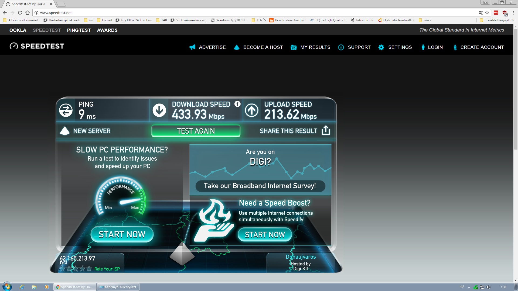This screenshot has height=291, width=518.
Task: Click the New Server pyramid icon
Action: [x=65, y=131]
